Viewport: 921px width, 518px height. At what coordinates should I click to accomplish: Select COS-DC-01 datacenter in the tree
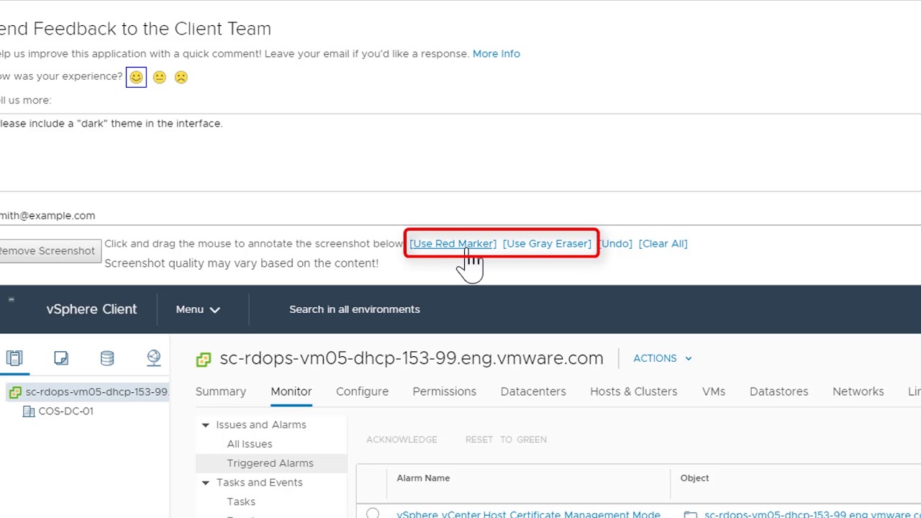click(x=65, y=412)
